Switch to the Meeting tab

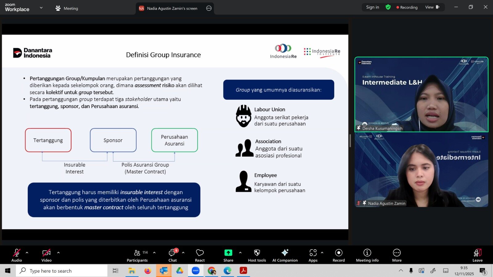(67, 8)
